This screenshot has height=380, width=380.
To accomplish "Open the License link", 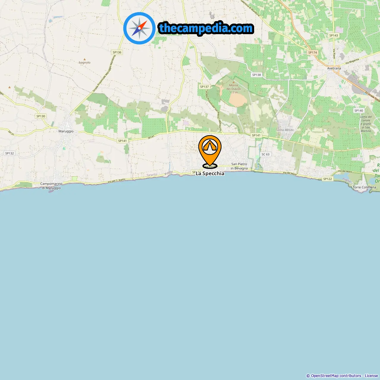I will coord(371,376).
